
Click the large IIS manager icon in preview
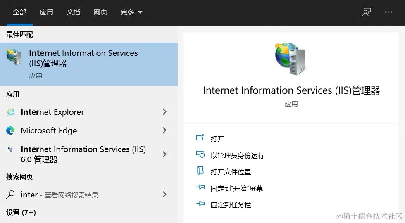tap(291, 59)
